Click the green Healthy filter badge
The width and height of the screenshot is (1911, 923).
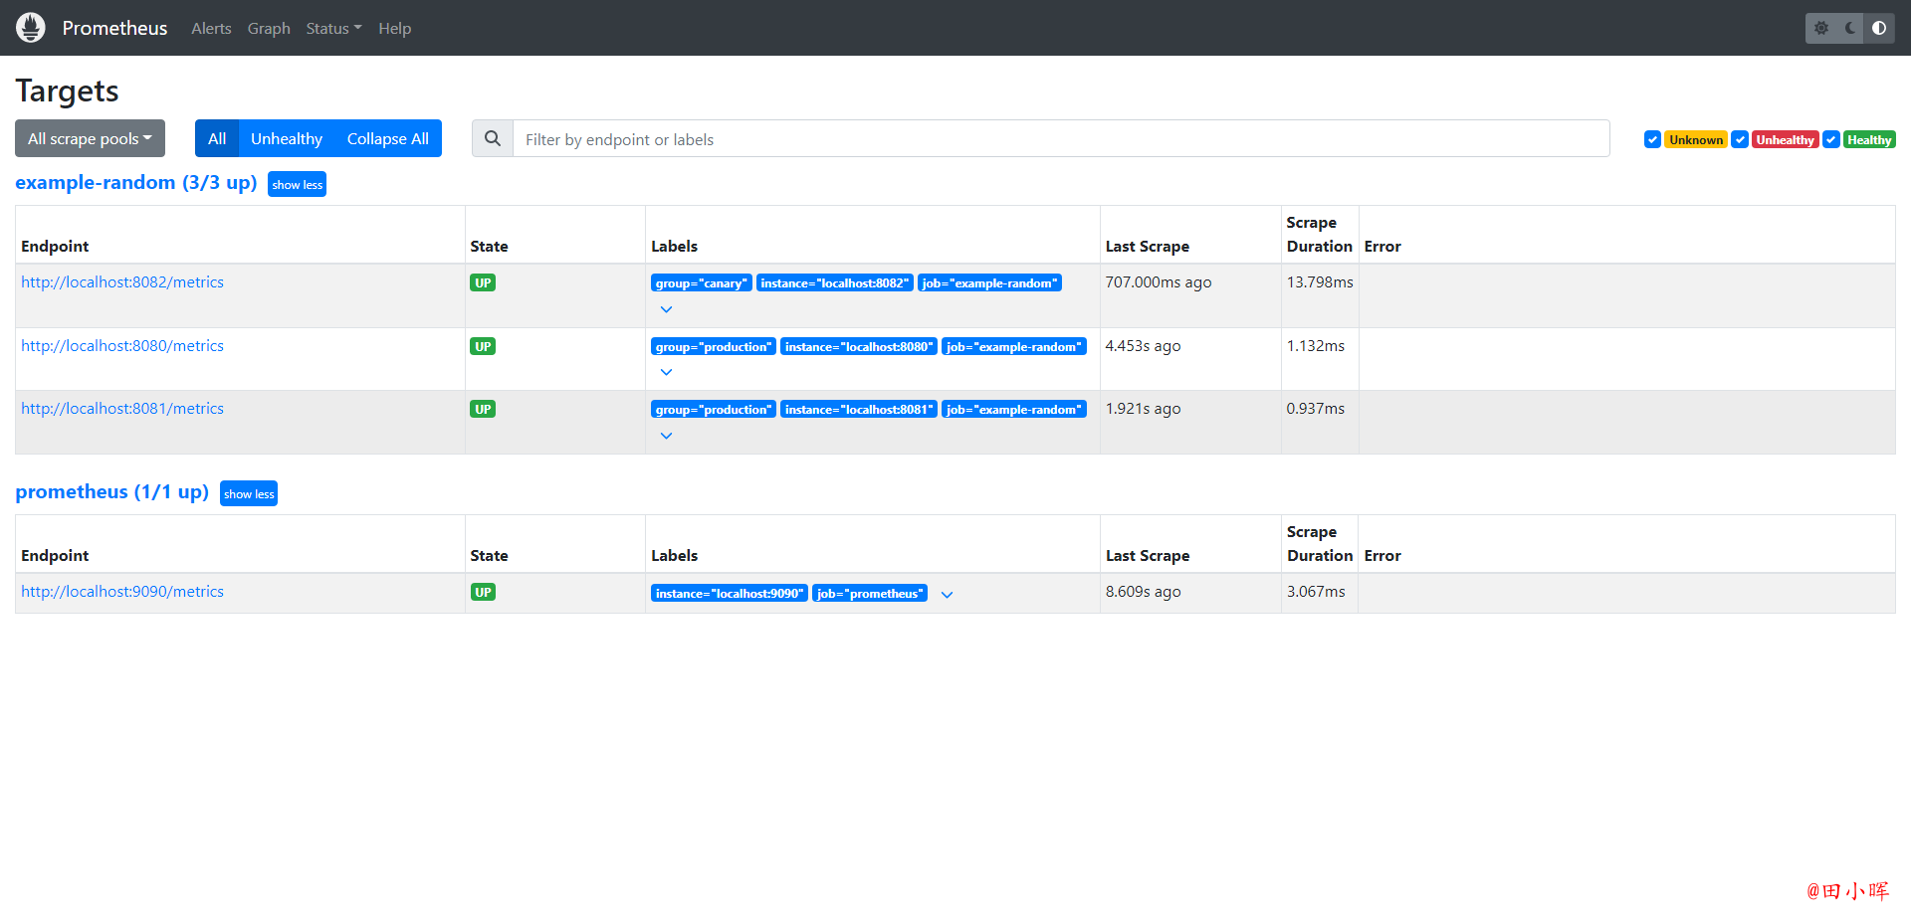coord(1869,140)
